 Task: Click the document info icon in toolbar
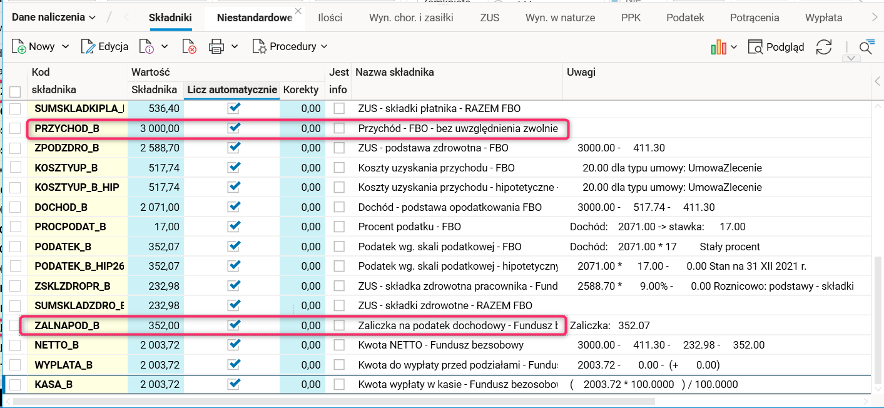(146, 46)
